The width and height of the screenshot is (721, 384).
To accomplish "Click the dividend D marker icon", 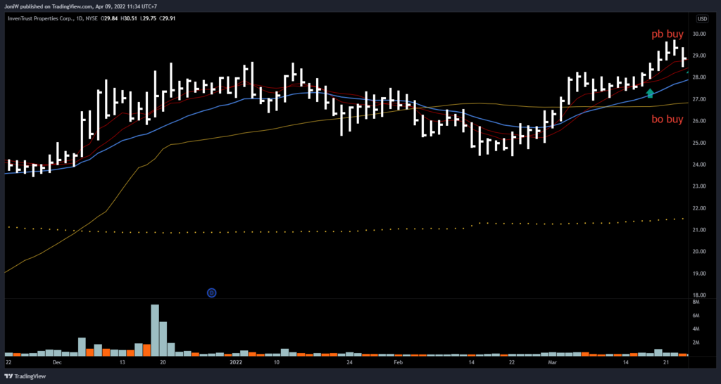I will click(211, 292).
